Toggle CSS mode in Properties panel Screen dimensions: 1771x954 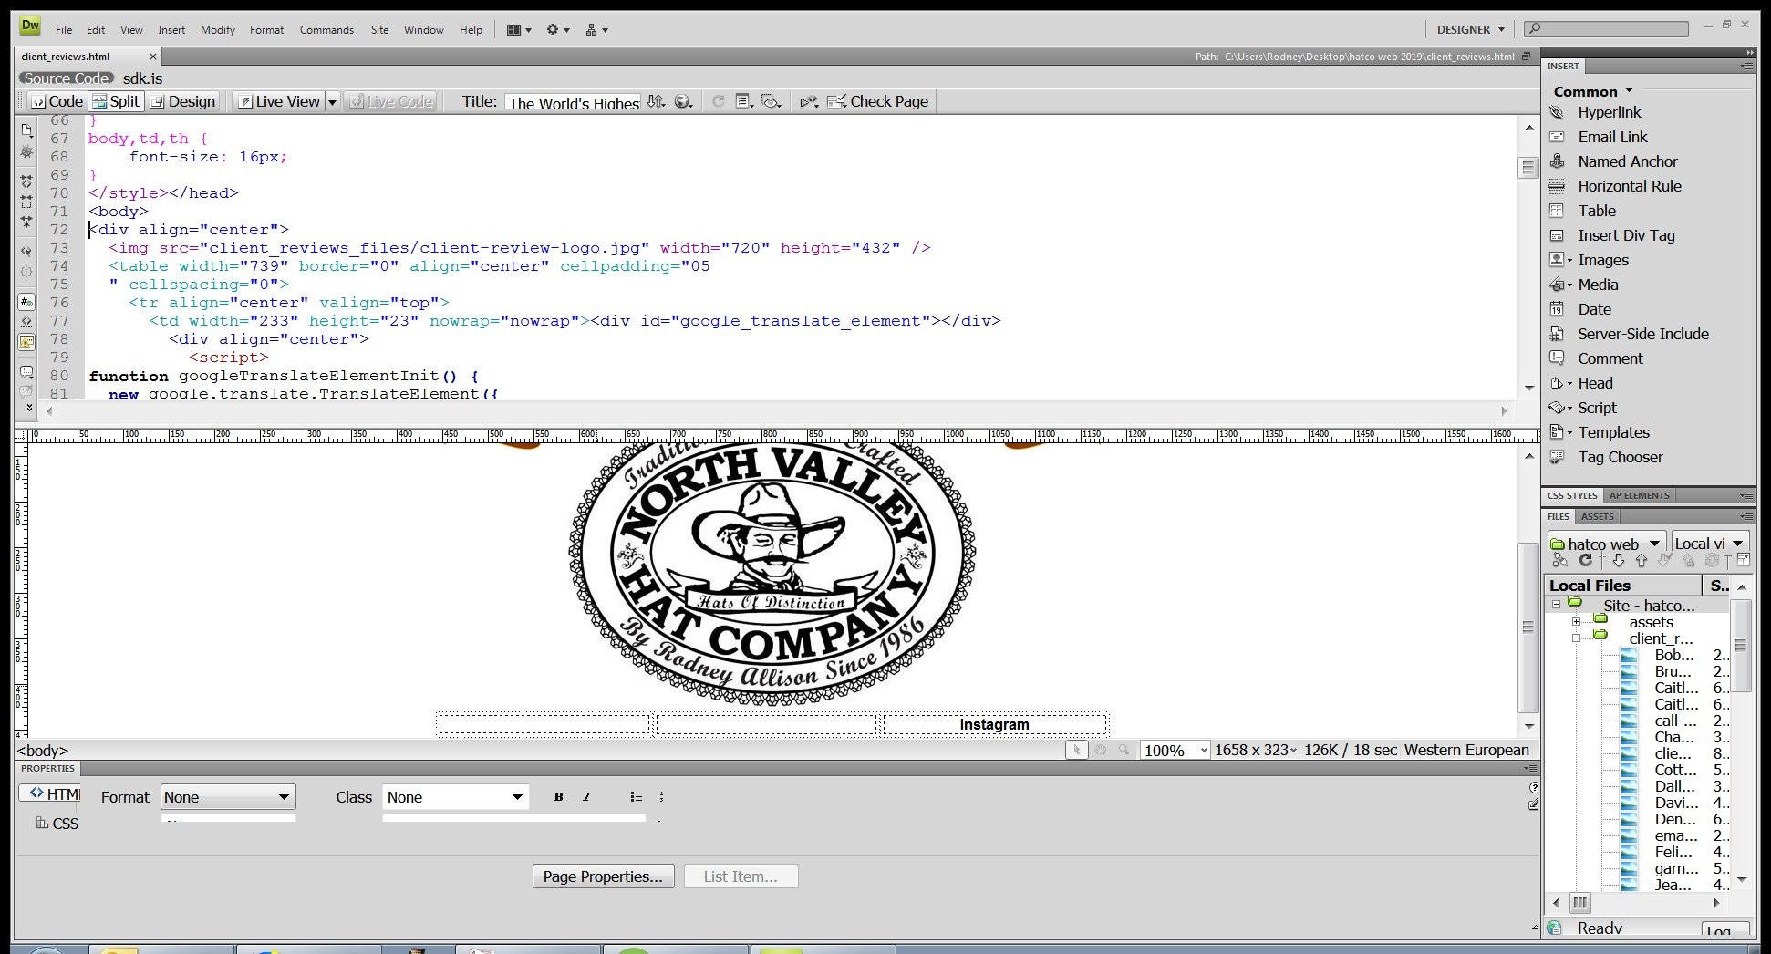tap(57, 823)
